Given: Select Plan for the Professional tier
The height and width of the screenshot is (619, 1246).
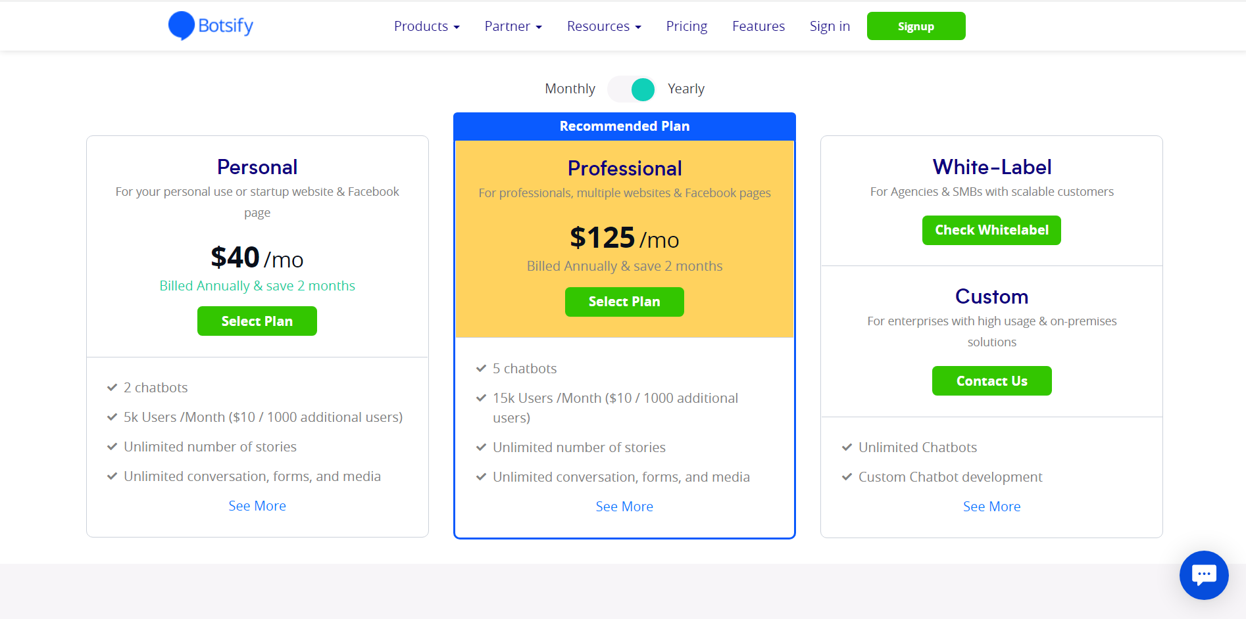Looking at the screenshot, I should 624,302.
